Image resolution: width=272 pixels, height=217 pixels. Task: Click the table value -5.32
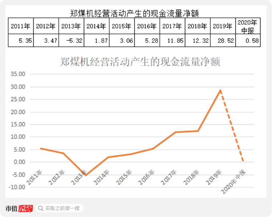tap(75, 41)
